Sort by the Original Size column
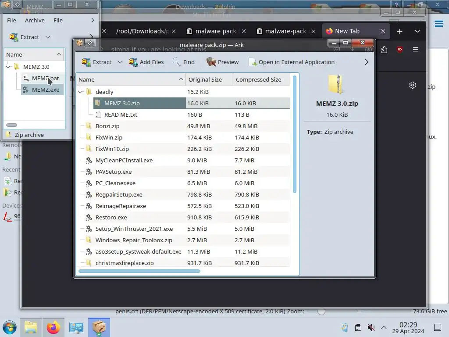The width and height of the screenshot is (449, 337). click(x=209, y=80)
